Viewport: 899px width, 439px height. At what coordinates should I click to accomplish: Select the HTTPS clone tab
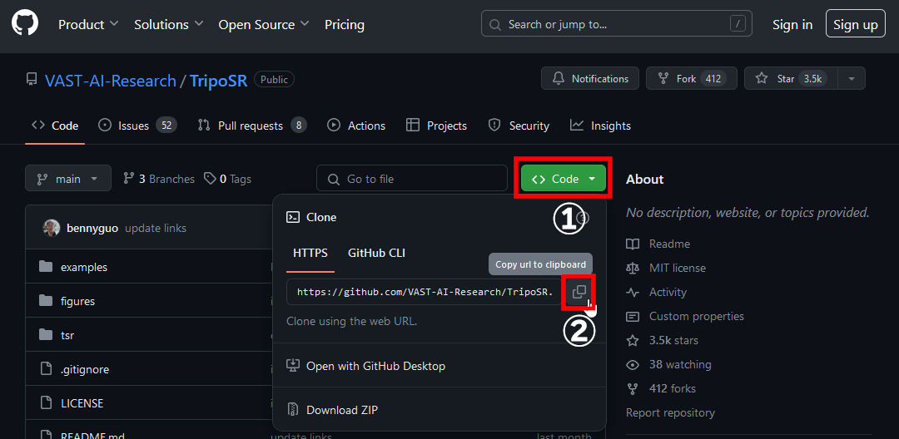tap(310, 253)
